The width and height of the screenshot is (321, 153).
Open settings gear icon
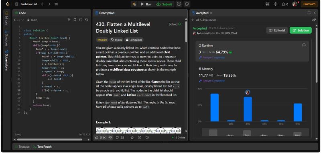pyautogui.click(x=276, y=4)
